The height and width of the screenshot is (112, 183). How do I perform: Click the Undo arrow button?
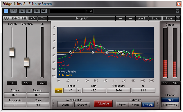pos(33,18)
